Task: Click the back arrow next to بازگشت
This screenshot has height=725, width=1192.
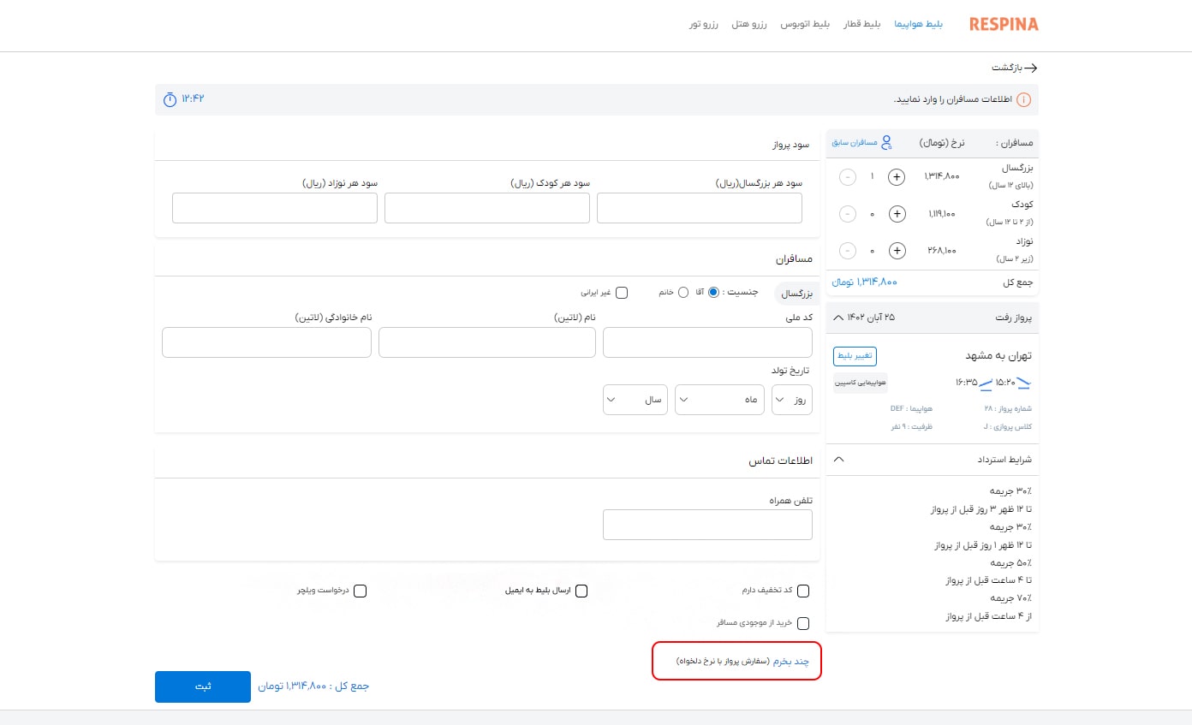Action: pyautogui.click(x=1030, y=68)
